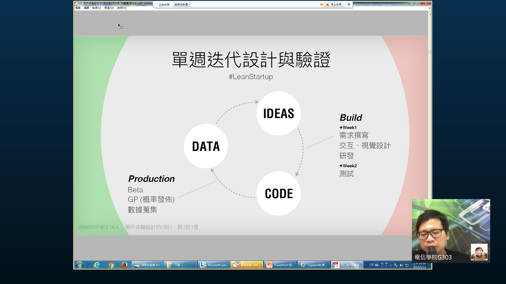Open the 視窗(W) Window menu
This screenshot has width=506, height=284.
(109, 8)
